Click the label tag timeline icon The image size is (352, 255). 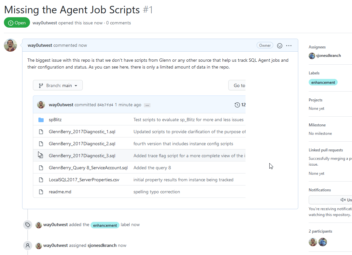coord(28,225)
